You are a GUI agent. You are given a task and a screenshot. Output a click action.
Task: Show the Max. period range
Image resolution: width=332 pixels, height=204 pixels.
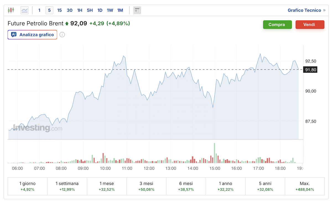click(x=305, y=186)
